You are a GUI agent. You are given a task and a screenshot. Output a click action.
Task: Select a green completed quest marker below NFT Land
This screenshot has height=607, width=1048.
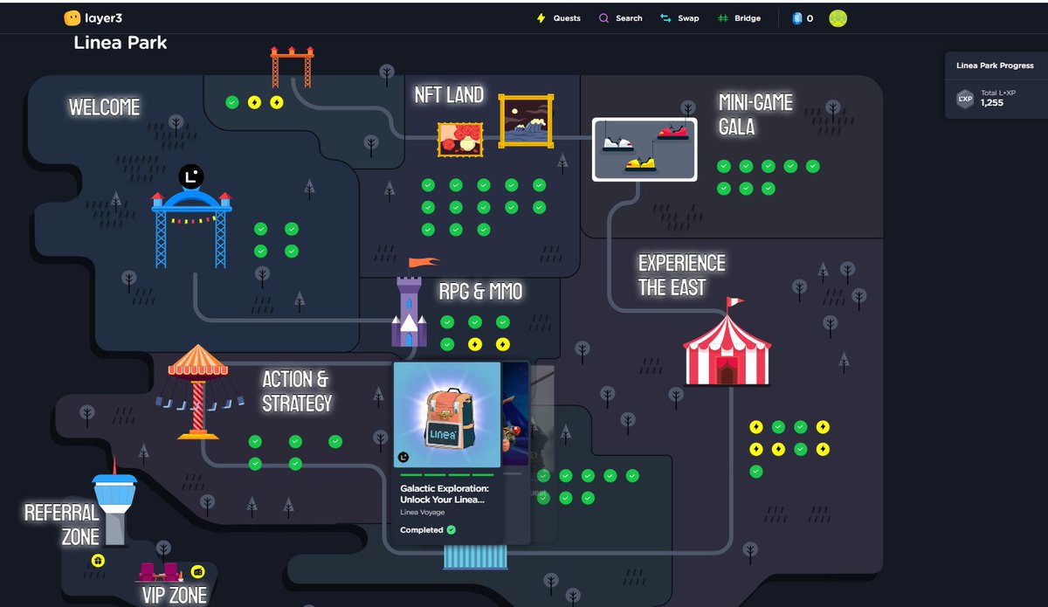pos(427,185)
